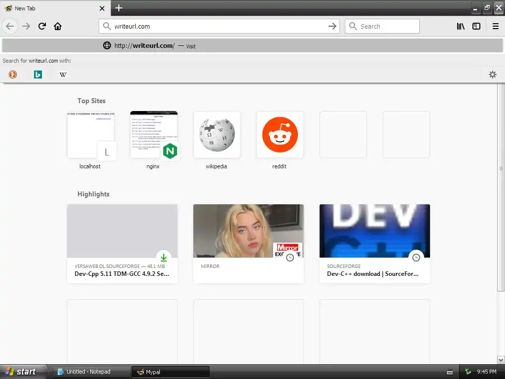The height and width of the screenshot is (379, 505).
Task: Click the 9:45 PM system clock
Action: click(x=487, y=372)
